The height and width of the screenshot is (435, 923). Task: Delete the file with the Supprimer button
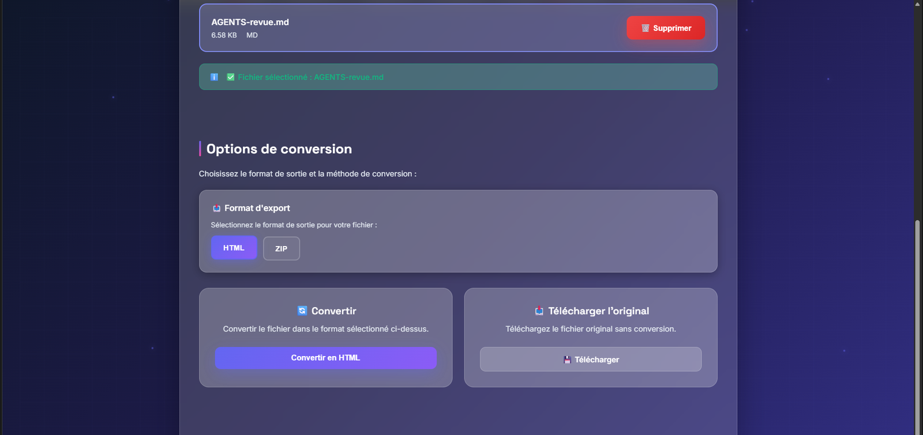pyautogui.click(x=666, y=28)
